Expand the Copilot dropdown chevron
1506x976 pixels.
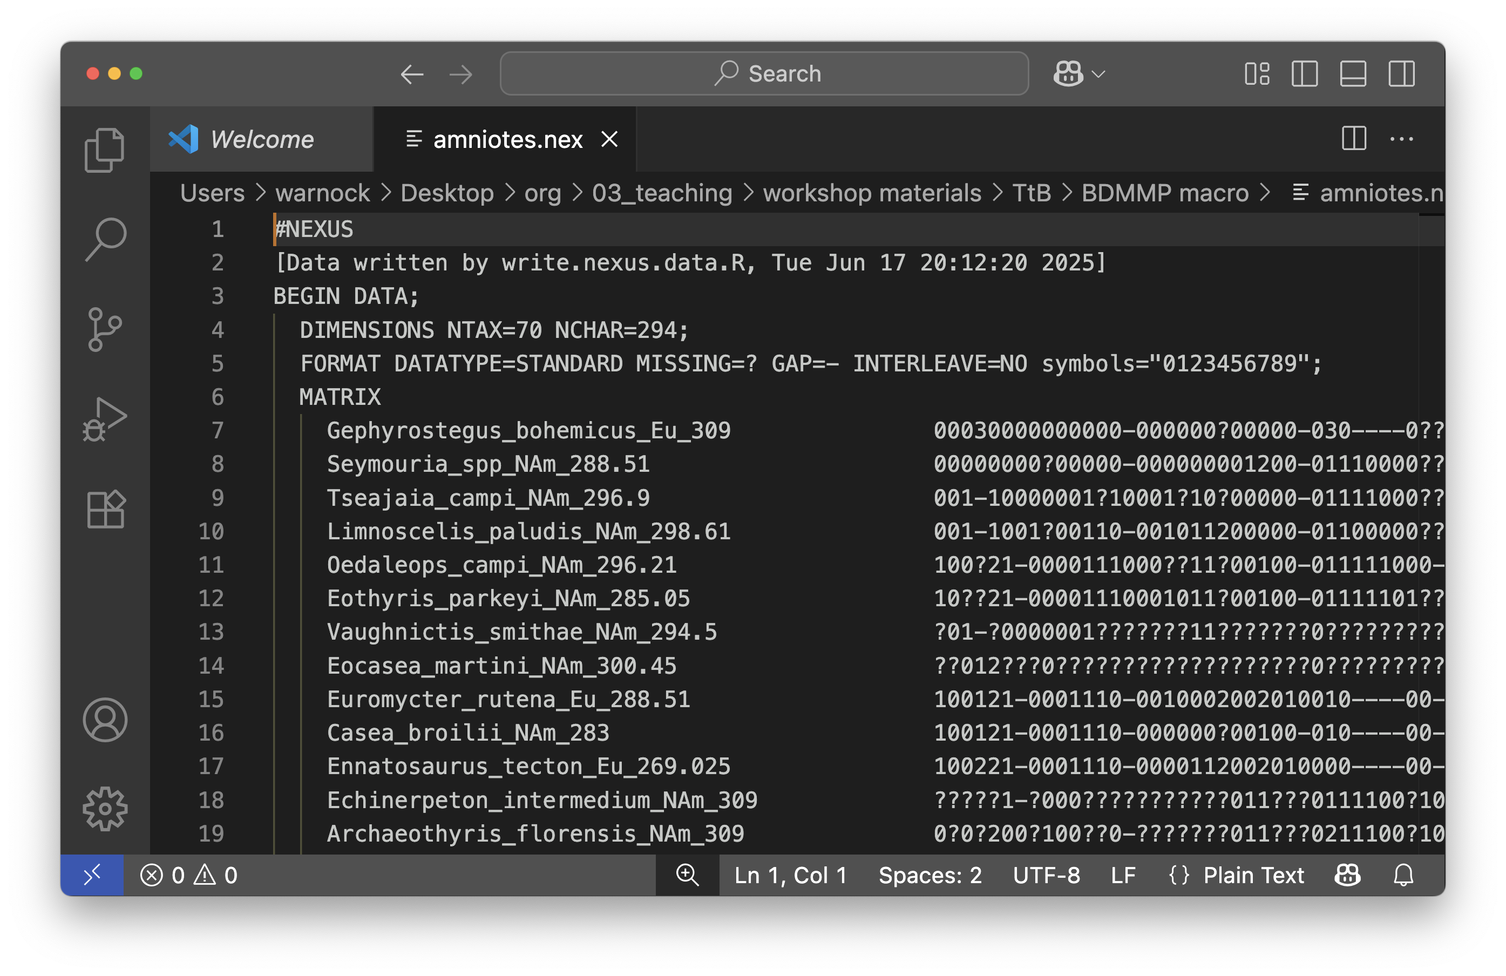(x=1099, y=74)
